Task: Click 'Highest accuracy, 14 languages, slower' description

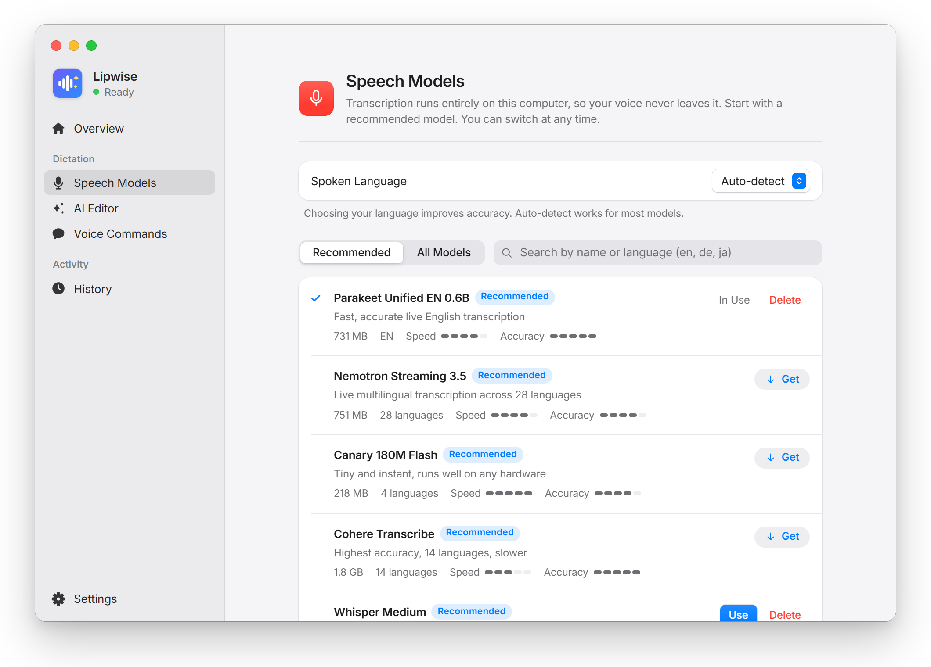Action: point(430,553)
